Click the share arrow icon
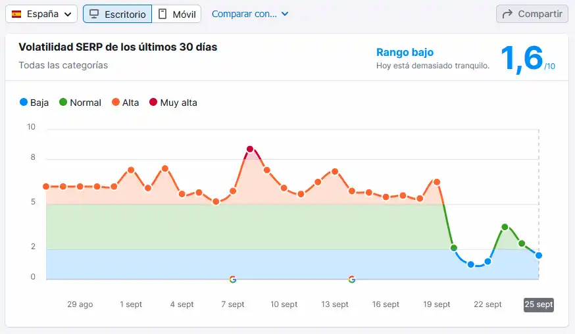This screenshot has height=334, width=575. (x=507, y=14)
